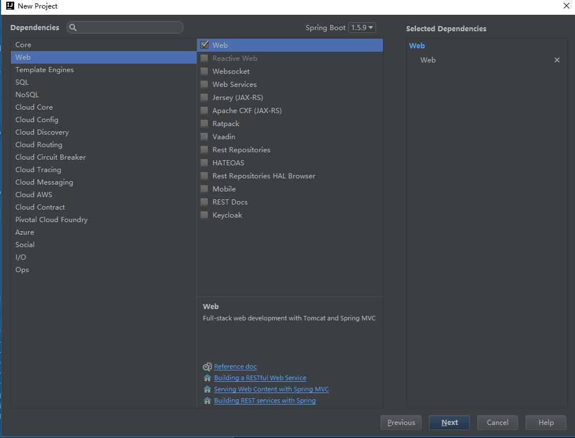Viewport: 575px width, 438px height.
Task: Open Cloud Core category
Action: [x=103, y=107]
